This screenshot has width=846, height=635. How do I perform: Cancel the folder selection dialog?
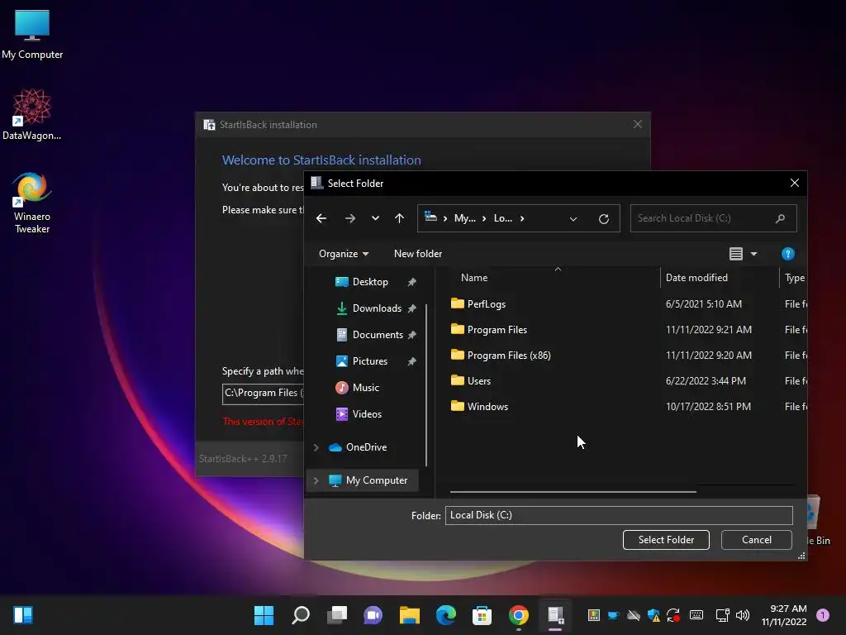tap(757, 540)
